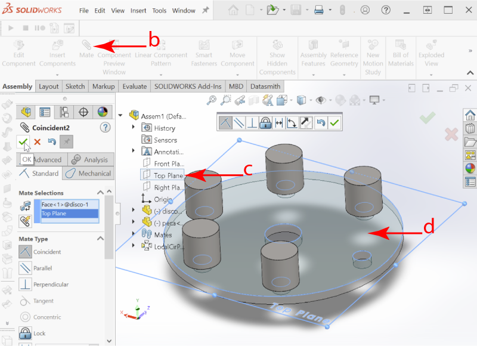Screen dimensions: 477x346
Task: Collapse the Mate Type section
Action: point(100,238)
